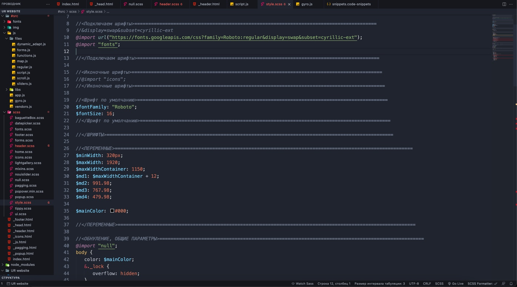Open header.scss in the explorer tree
The height and width of the screenshot is (287, 517).
coord(24,146)
